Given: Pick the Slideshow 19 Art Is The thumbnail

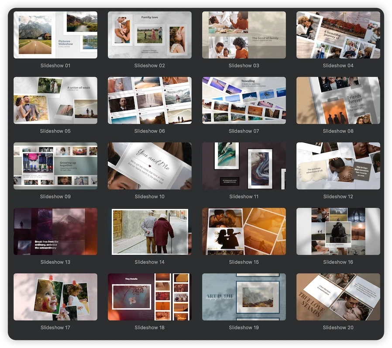Looking at the screenshot, I should pyautogui.click(x=244, y=297).
